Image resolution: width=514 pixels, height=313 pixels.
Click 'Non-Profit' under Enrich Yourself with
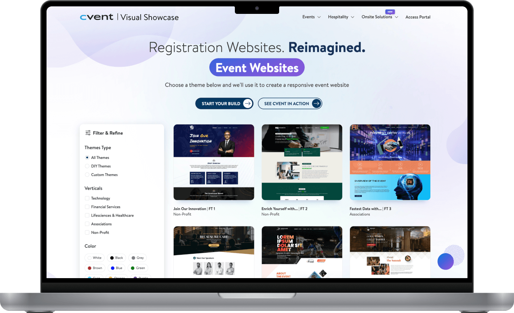[x=271, y=214]
